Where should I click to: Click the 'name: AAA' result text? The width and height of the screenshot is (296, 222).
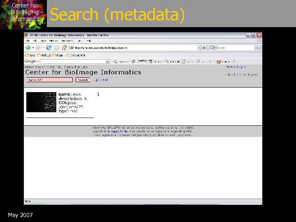click(x=69, y=95)
